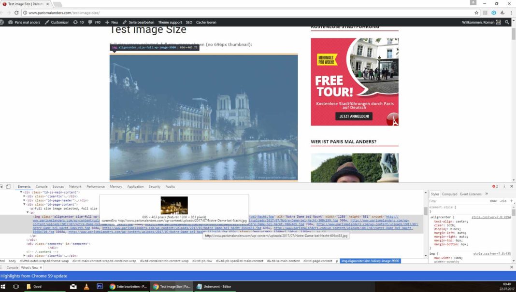This screenshot has height=292, width=516.
Task: Switch to the Event Listeners tab
Action: [x=471, y=194]
